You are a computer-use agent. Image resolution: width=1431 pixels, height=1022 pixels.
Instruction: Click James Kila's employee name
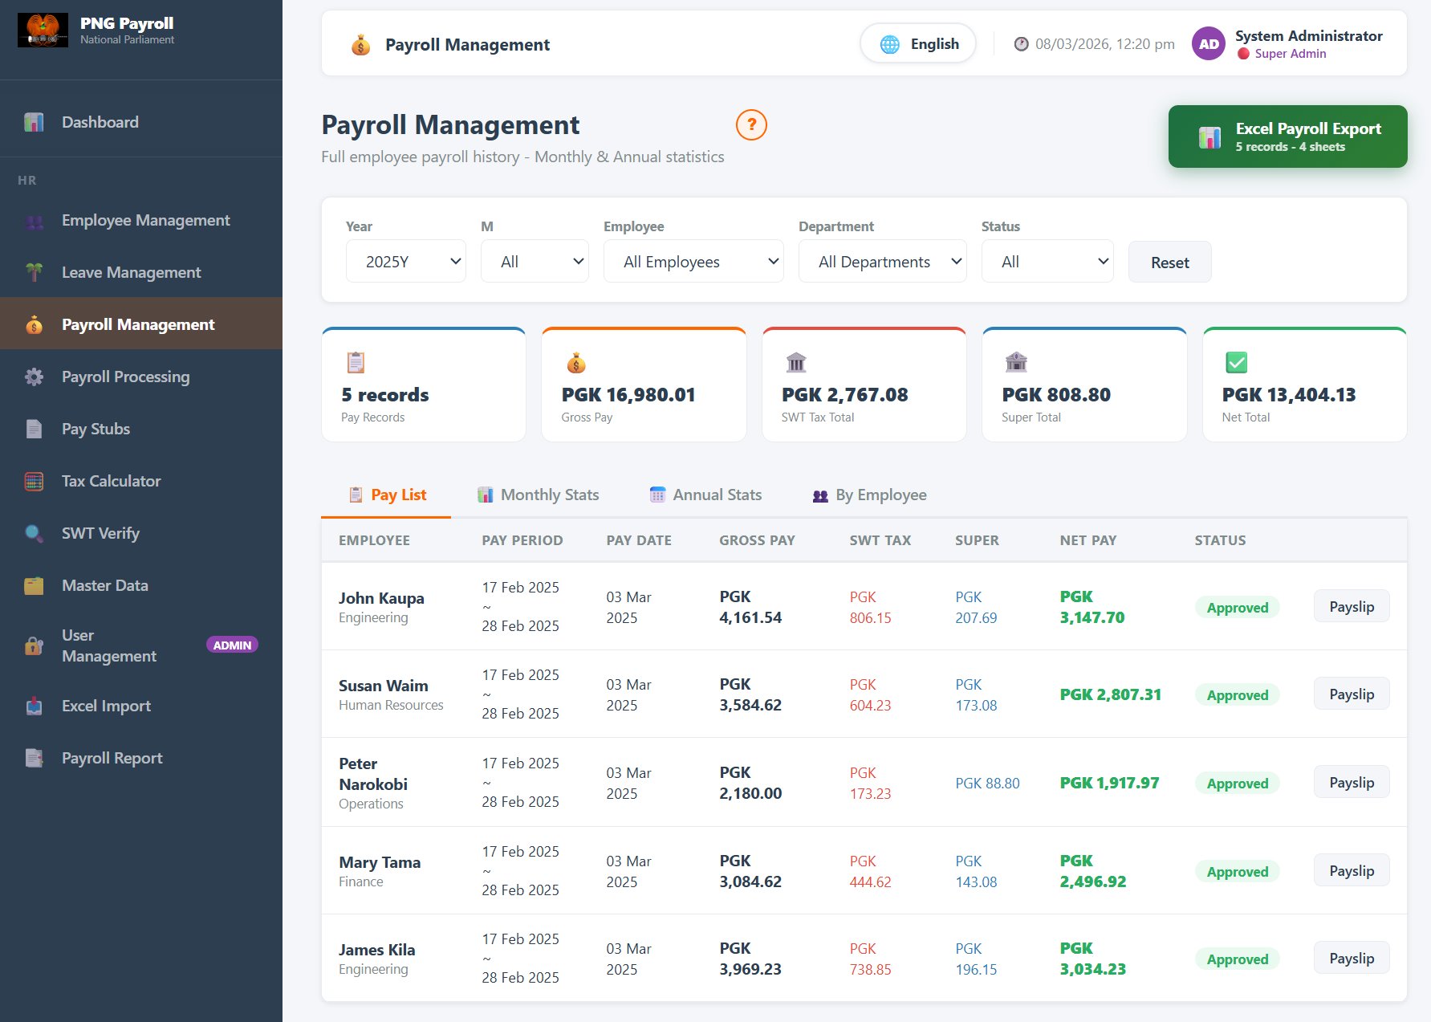pos(376,950)
